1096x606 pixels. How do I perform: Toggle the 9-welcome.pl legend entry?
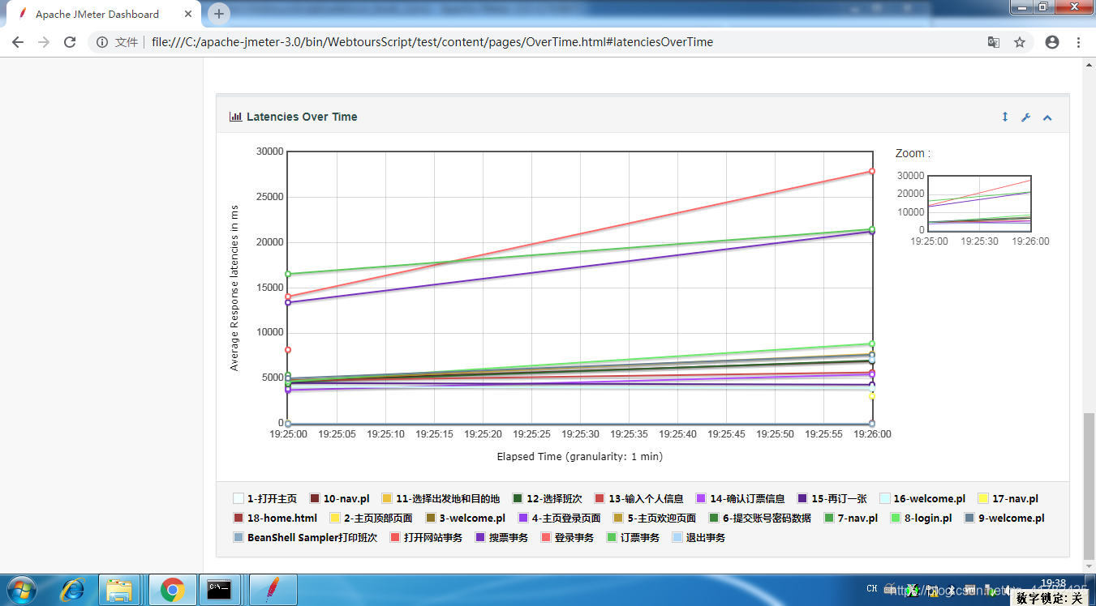[1004, 518]
